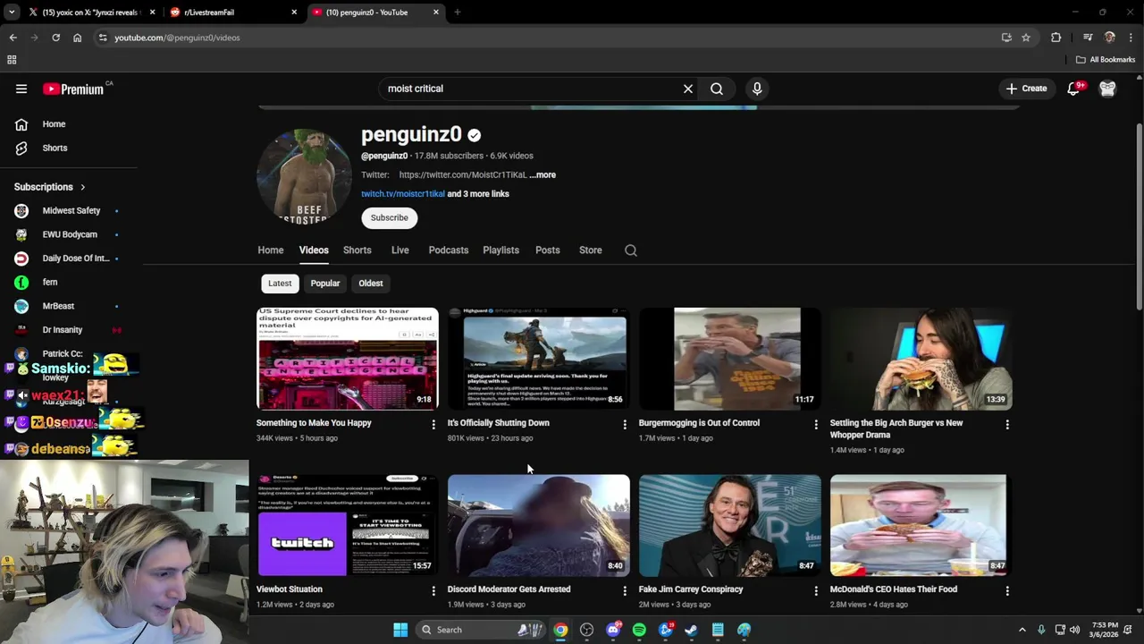This screenshot has height=644, width=1144.
Task: Open the YouTube hamburger guide menu
Action: [x=21, y=89]
